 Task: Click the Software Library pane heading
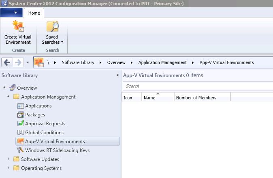[x=20, y=75]
